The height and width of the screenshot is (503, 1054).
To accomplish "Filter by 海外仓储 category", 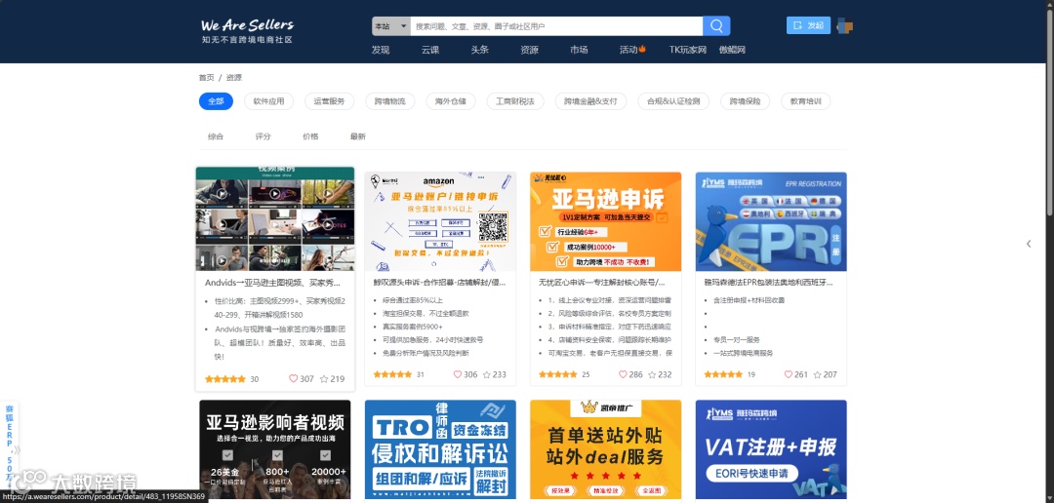I will 450,101.
